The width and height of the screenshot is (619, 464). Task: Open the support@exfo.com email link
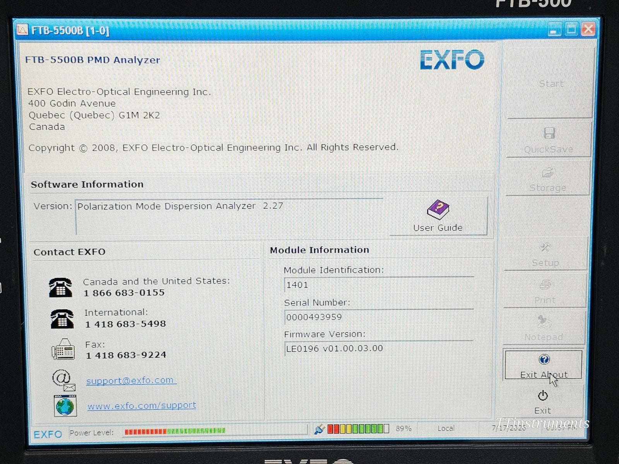click(x=131, y=380)
